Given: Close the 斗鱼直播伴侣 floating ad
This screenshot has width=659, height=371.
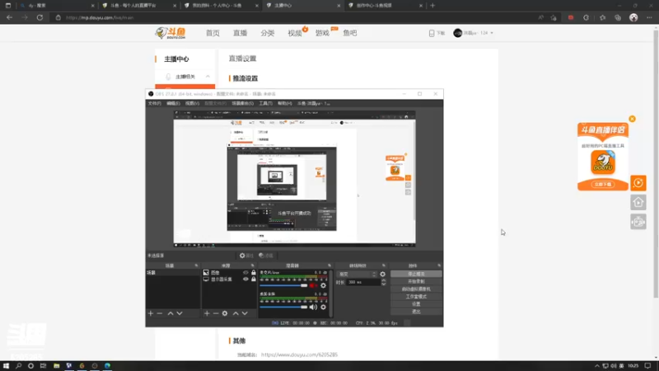Looking at the screenshot, I should coord(632,119).
